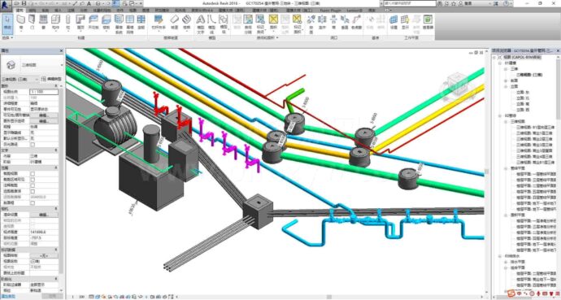Select the Model Text tool
561x300 pixels.
pyautogui.click(x=201, y=24)
